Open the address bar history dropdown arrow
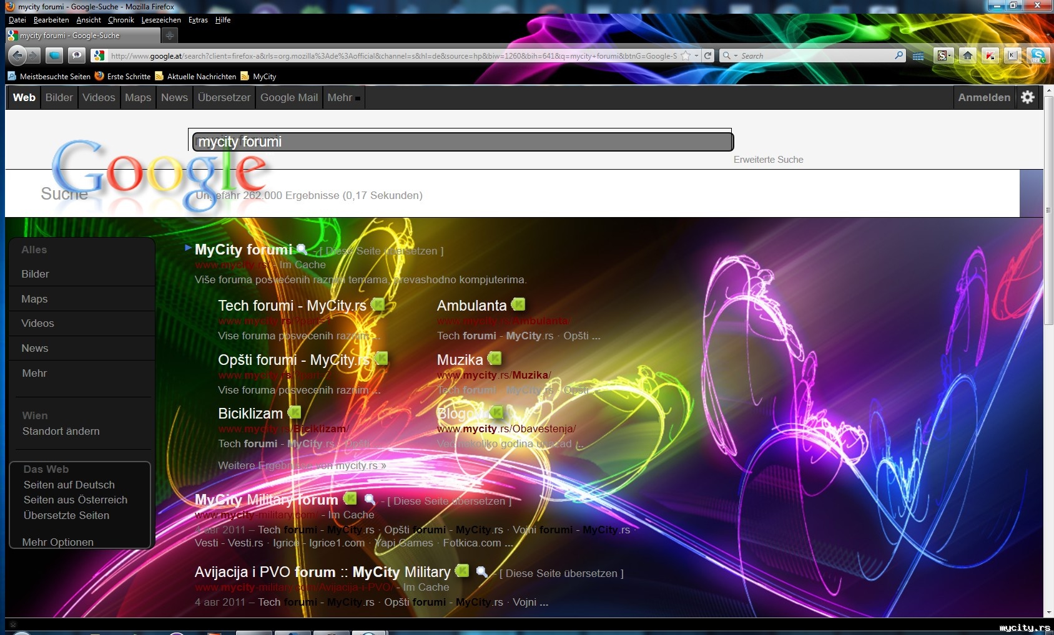1054x635 pixels. pos(696,56)
